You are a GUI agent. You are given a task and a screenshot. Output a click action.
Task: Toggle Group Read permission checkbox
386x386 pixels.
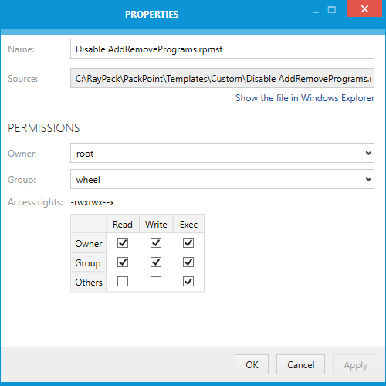(x=123, y=262)
